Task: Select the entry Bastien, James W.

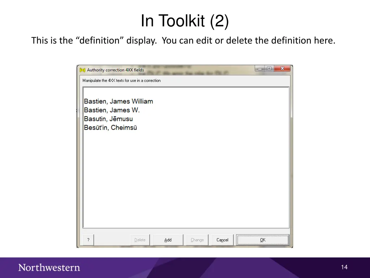Action: tap(112, 110)
